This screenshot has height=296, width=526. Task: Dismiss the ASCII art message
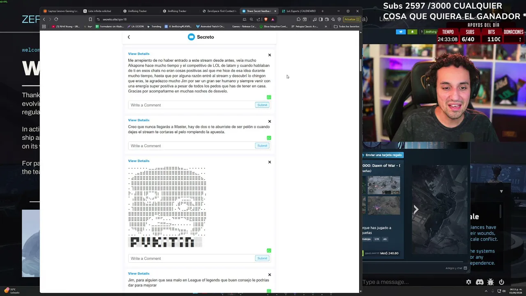tap(270, 162)
